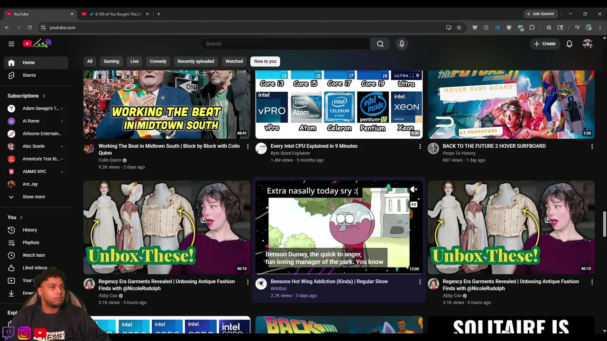Viewport: 607px width, 341px height.
Task: Select the Gaming filter chip
Action: 111,61
